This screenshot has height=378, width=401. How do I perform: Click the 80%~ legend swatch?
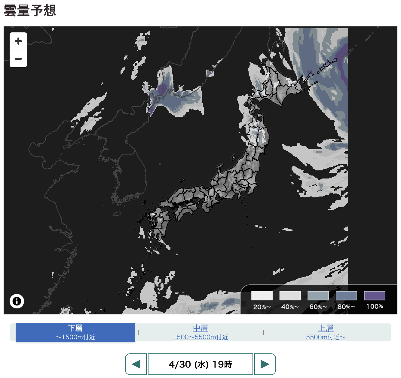346,295
